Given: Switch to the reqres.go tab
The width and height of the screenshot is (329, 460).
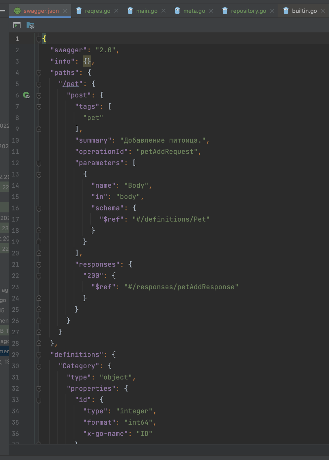Looking at the screenshot, I should [97, 11].
